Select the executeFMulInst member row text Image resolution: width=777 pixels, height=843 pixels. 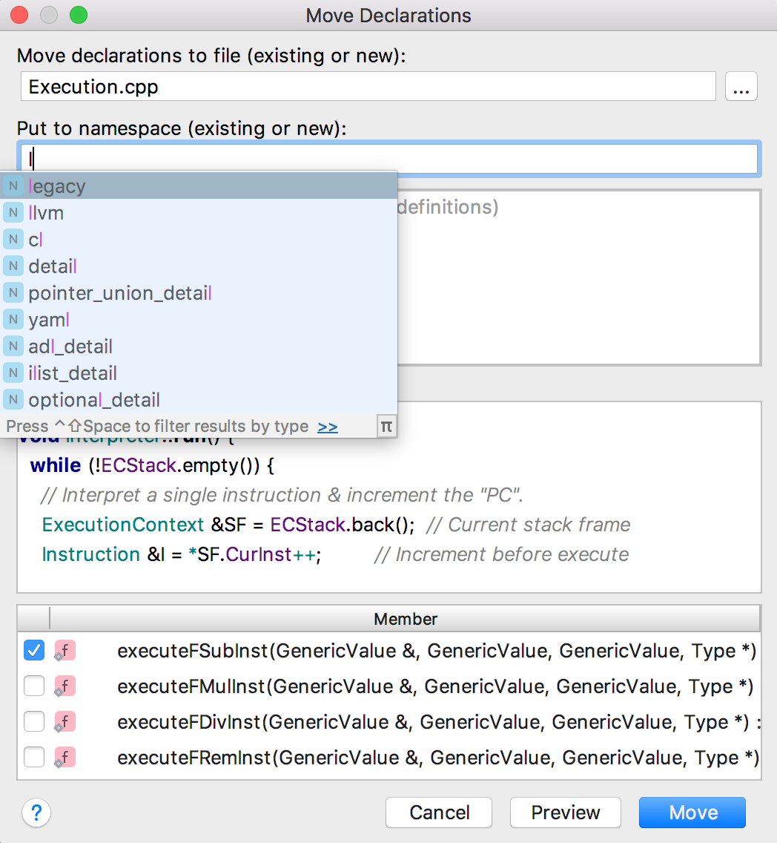435,686
